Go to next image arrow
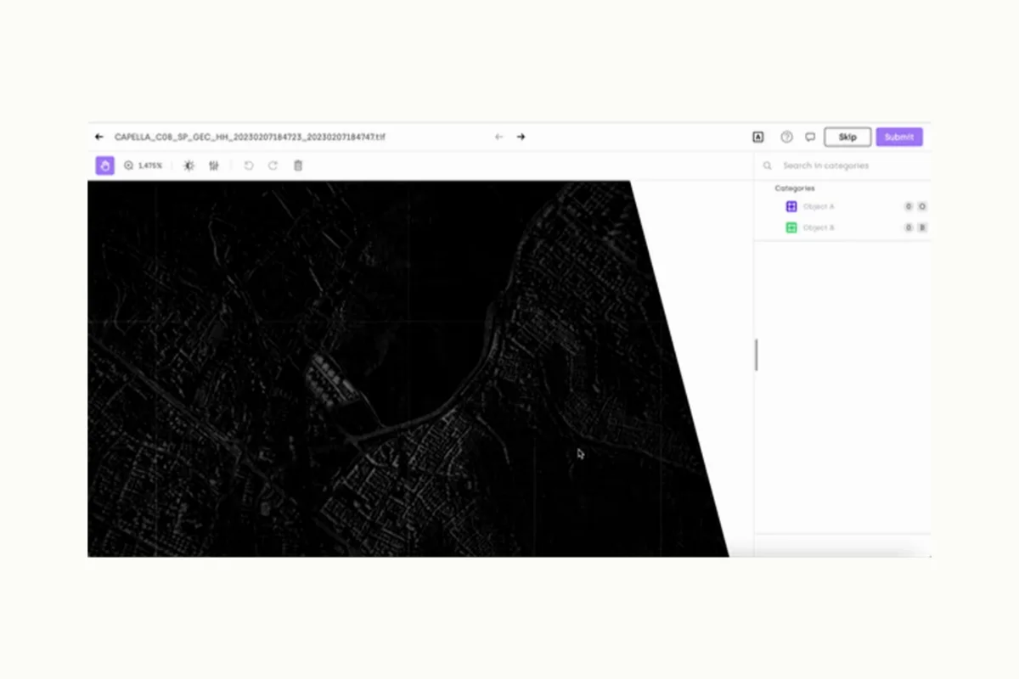This screenshot has width=1019, height=679. (x=521, y=137)
